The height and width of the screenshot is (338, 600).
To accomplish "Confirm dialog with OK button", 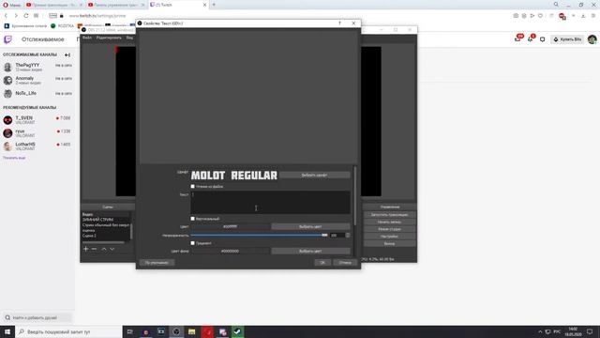I will coord(322,263).
